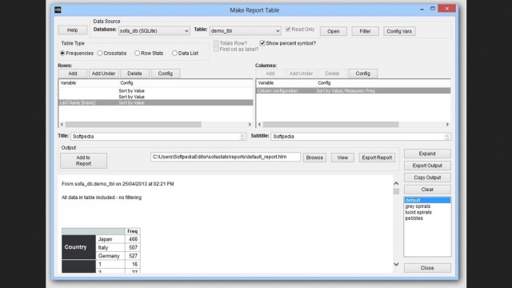Click the Country label in the output table
This screenshot has width=512, height=288.
(78, 247)
